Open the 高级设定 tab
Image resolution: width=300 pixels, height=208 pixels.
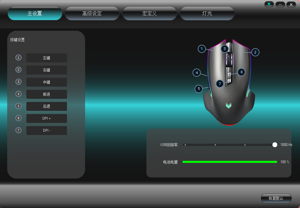coord(92,13)
